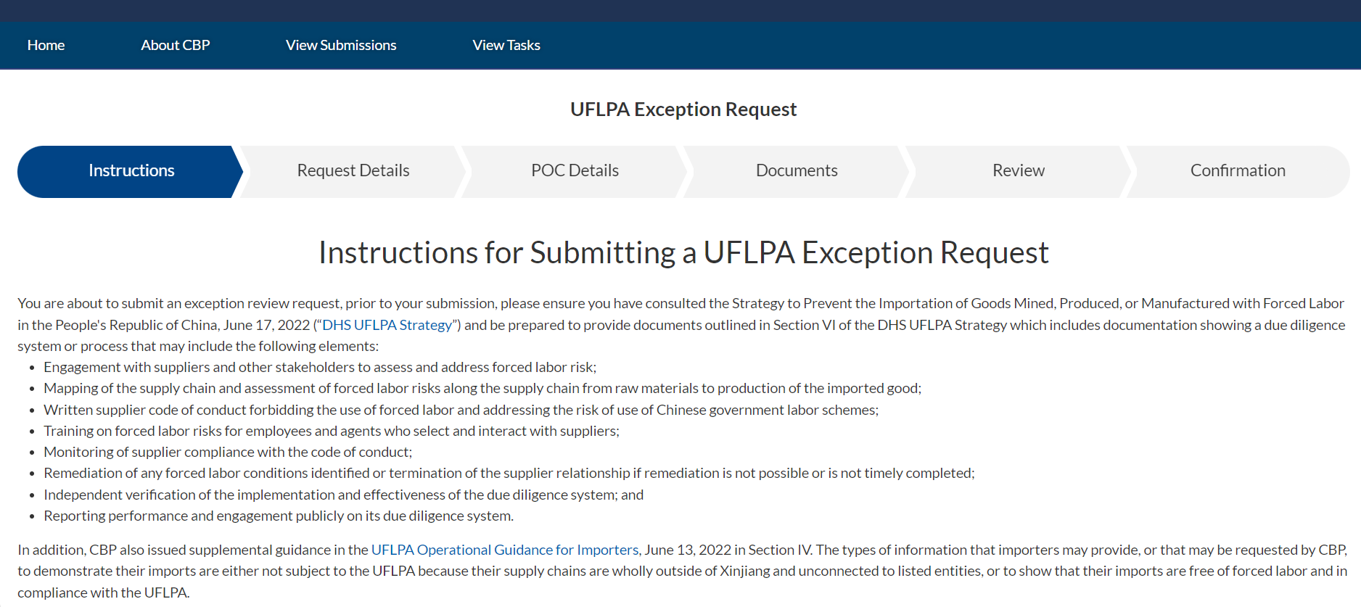Viewport: 1361px width, 607px height.
Task: Click the UFLPA Exception Request page title
Action: tap(683, 110)
